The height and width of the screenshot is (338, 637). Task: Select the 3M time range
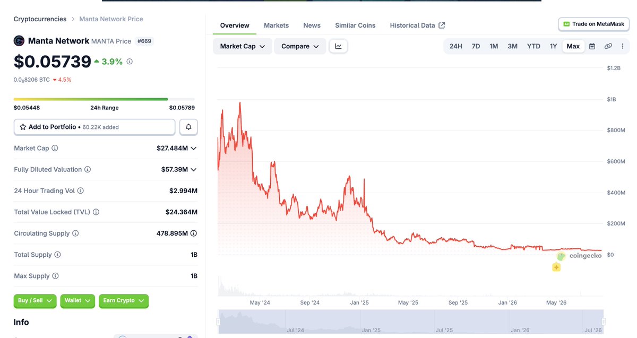coord(512,46)
